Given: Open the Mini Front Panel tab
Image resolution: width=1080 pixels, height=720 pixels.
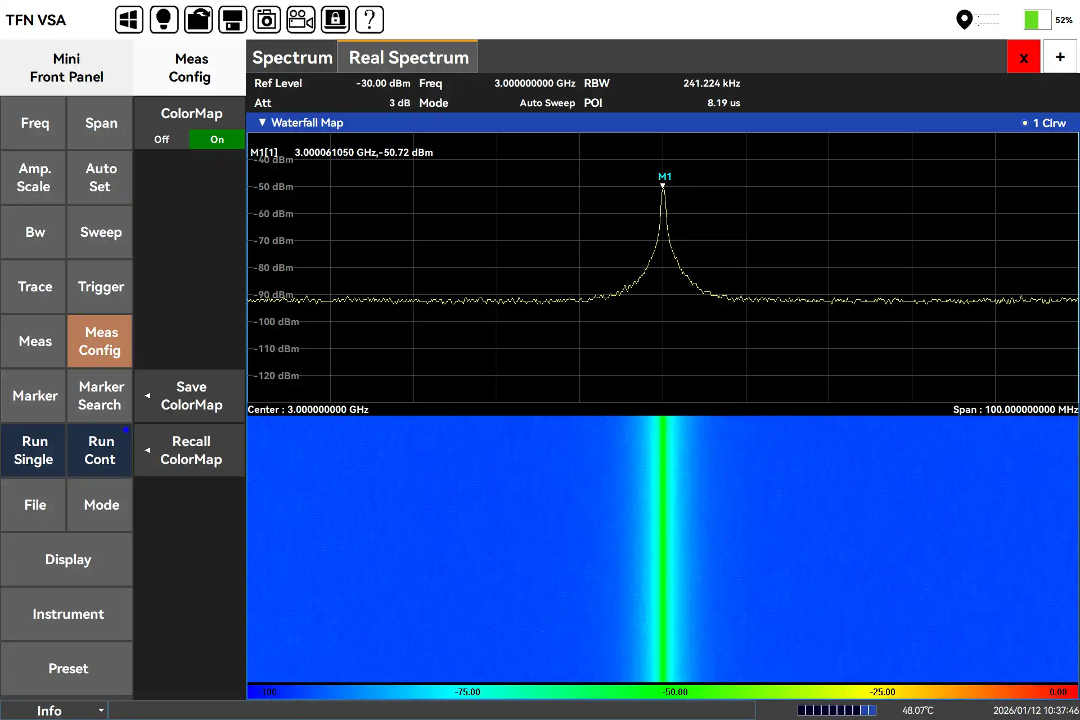Looking at the screenshot, I should (66, 67).
